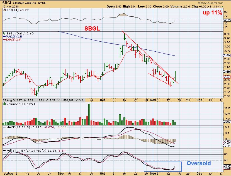Click the 'Sep' label on the bottom date axis
Viewport: 231px width, 176px height.
[x=61, y=174]
